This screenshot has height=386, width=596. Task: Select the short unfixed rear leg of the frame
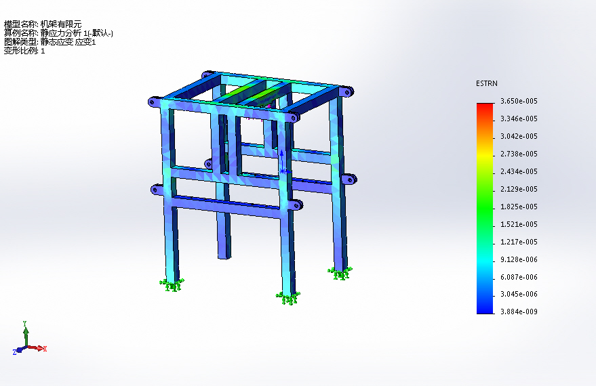[224, 235]
